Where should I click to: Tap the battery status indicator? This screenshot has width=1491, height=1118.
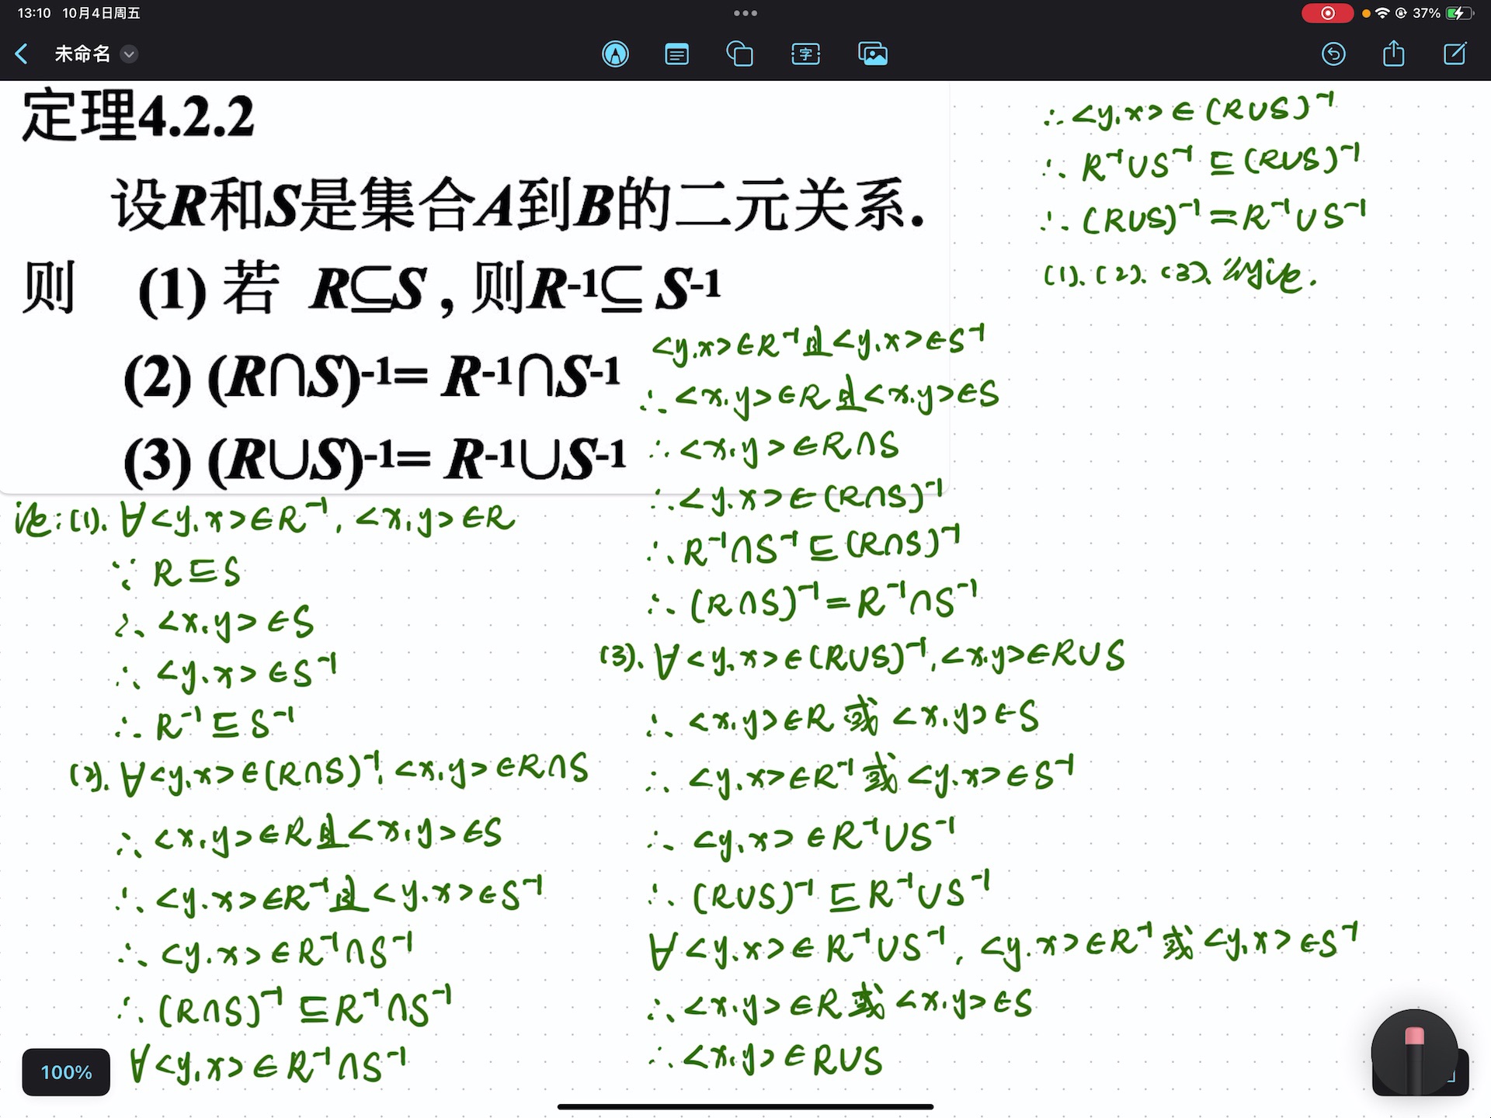click(x=1458, y=13)
